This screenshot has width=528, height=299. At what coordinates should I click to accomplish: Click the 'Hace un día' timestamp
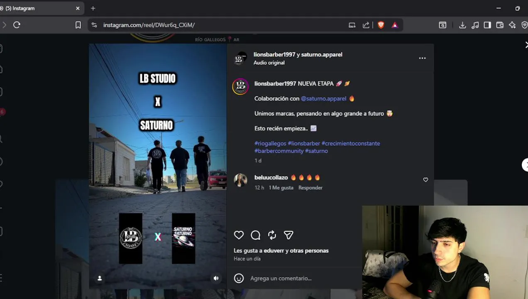[247, 259]
